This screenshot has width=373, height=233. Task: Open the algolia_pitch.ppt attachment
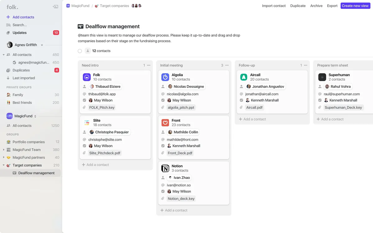click(x=181, y=107)
